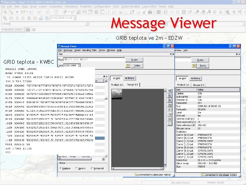The image size is (246, 185).
Task: Click As binary button in right viewer
Action: pos(195,78)
